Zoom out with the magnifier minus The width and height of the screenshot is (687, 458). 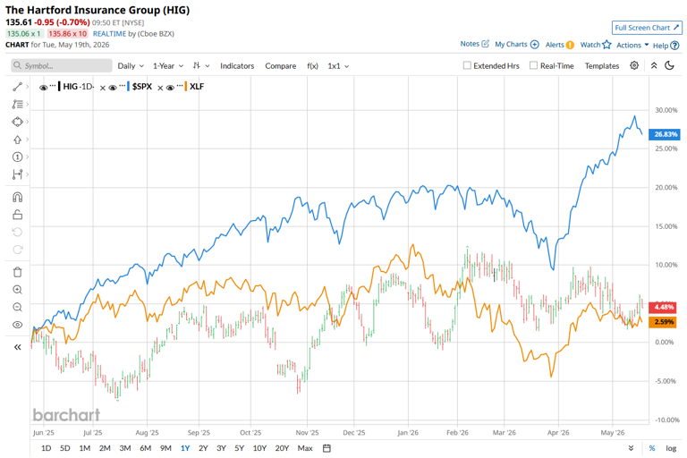[18, 307]
